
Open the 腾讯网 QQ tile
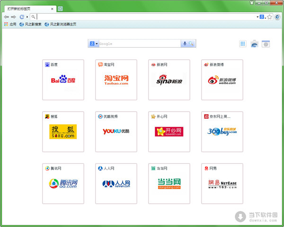[x=63, y=183]
